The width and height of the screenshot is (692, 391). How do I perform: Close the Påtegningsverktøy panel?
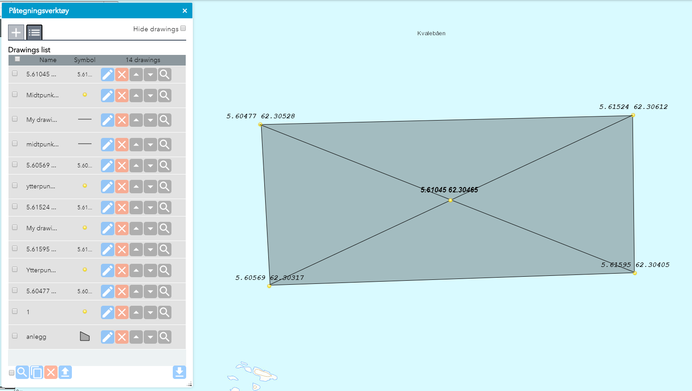(185, 11)
